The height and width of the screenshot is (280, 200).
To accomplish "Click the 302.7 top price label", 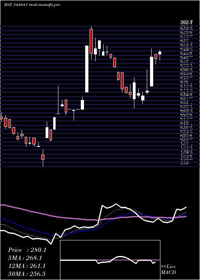I will pos(186,23).
